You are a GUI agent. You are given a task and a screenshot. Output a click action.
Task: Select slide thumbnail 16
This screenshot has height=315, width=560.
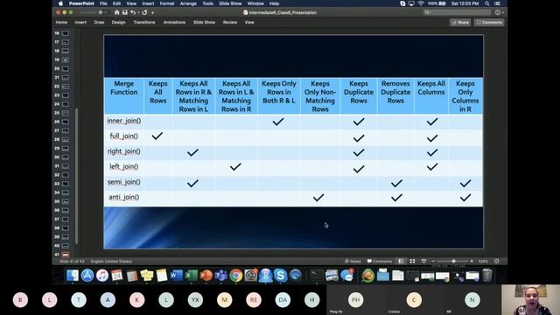tap(66, 33)
